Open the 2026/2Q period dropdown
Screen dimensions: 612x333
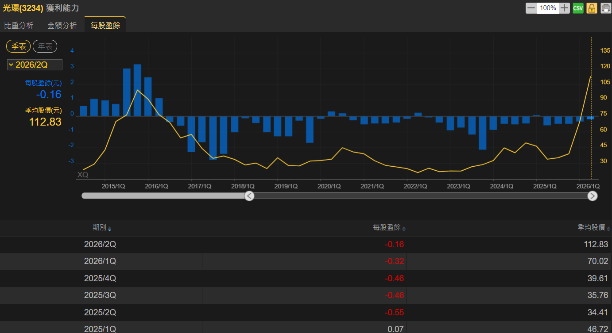[x=35, y=65]
